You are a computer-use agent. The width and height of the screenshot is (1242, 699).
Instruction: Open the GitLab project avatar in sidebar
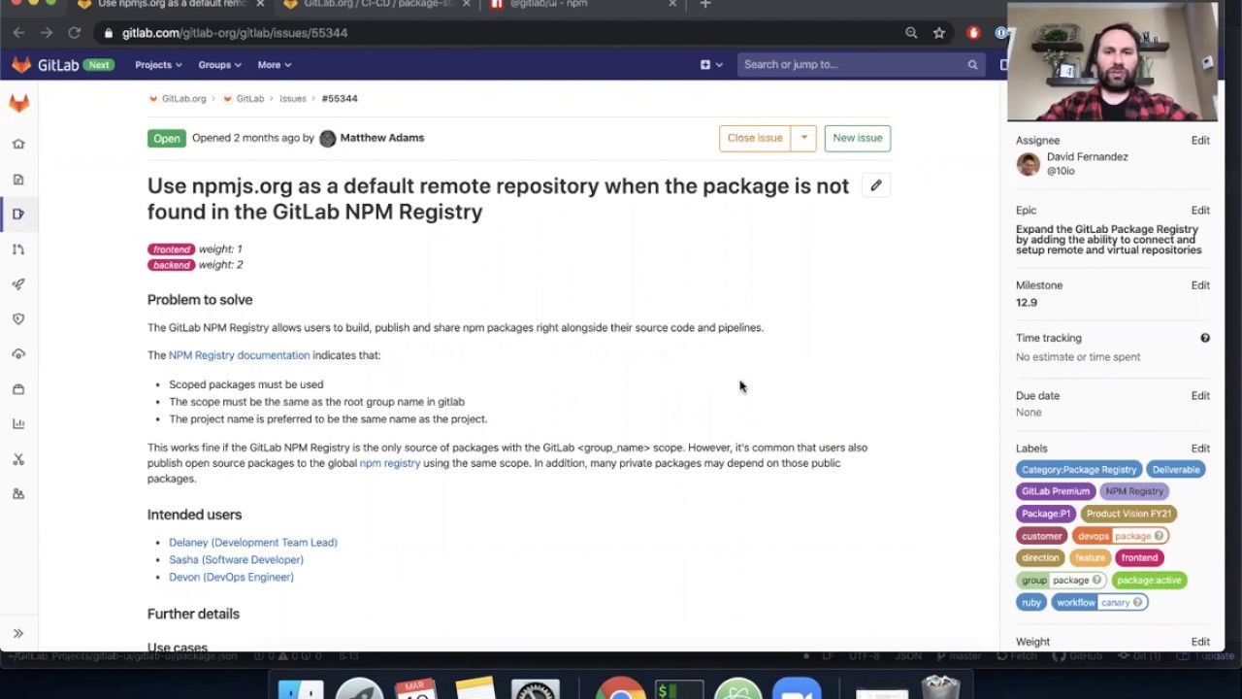(x=18, y=104)
